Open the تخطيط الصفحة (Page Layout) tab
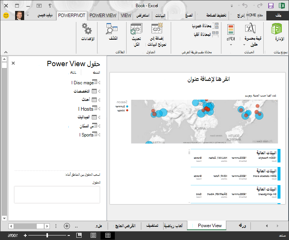Image resolution: width=289 pixels, height=240 pixels. [216, 15]
